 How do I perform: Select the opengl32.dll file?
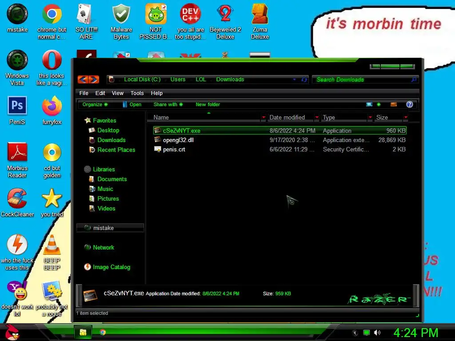pos(280,140)
